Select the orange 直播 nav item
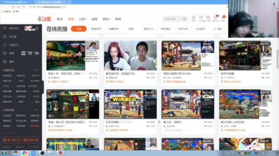 point(71,19)
